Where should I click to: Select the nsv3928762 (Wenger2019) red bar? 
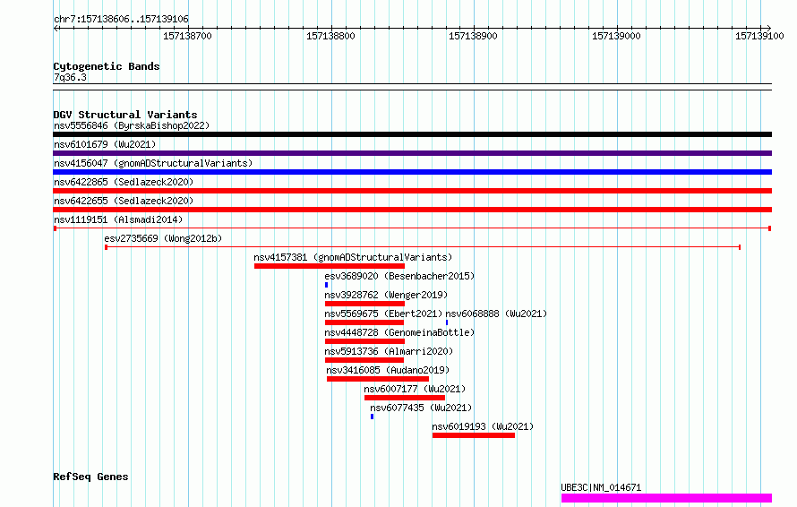click(365, 304)
